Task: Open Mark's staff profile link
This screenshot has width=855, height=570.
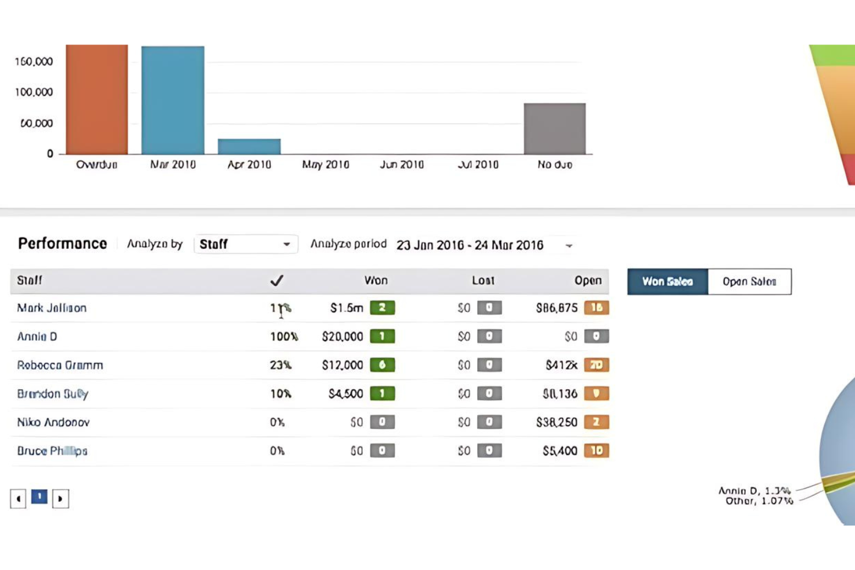Action: [x=52, y=308]
